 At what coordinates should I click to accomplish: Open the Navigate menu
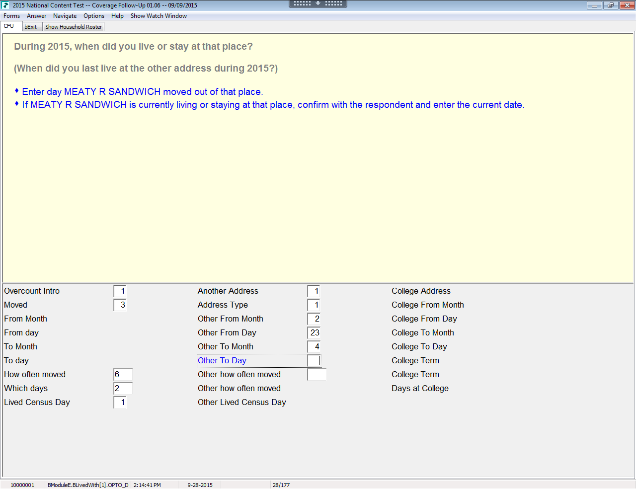click(65, 16)
